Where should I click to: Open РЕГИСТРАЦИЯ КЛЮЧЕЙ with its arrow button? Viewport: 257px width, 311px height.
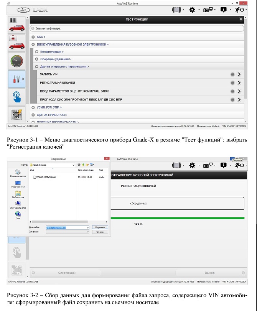239,83
